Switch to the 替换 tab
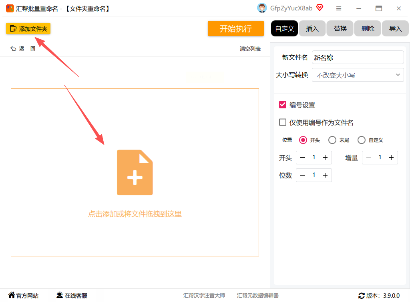The height and width of the screenshot is (302, 410). coord(340,28)
